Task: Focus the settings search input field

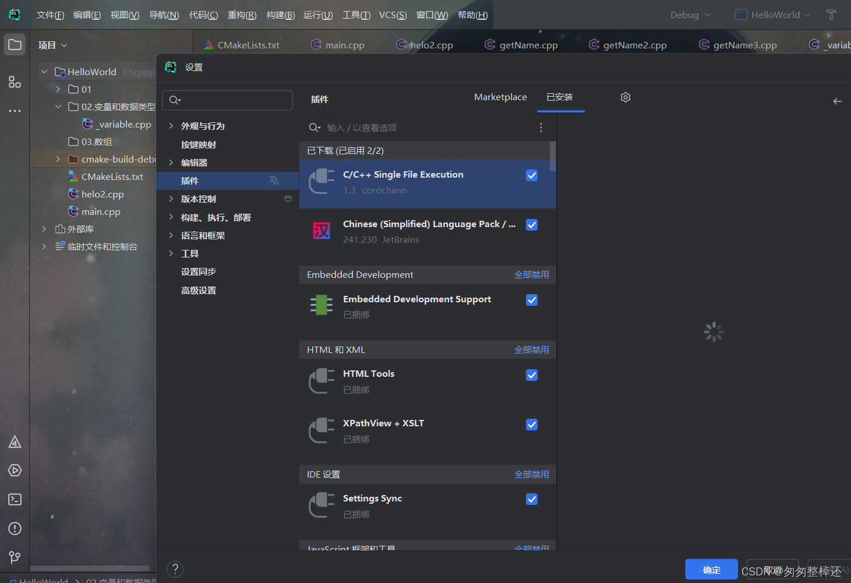Action: 227,100
